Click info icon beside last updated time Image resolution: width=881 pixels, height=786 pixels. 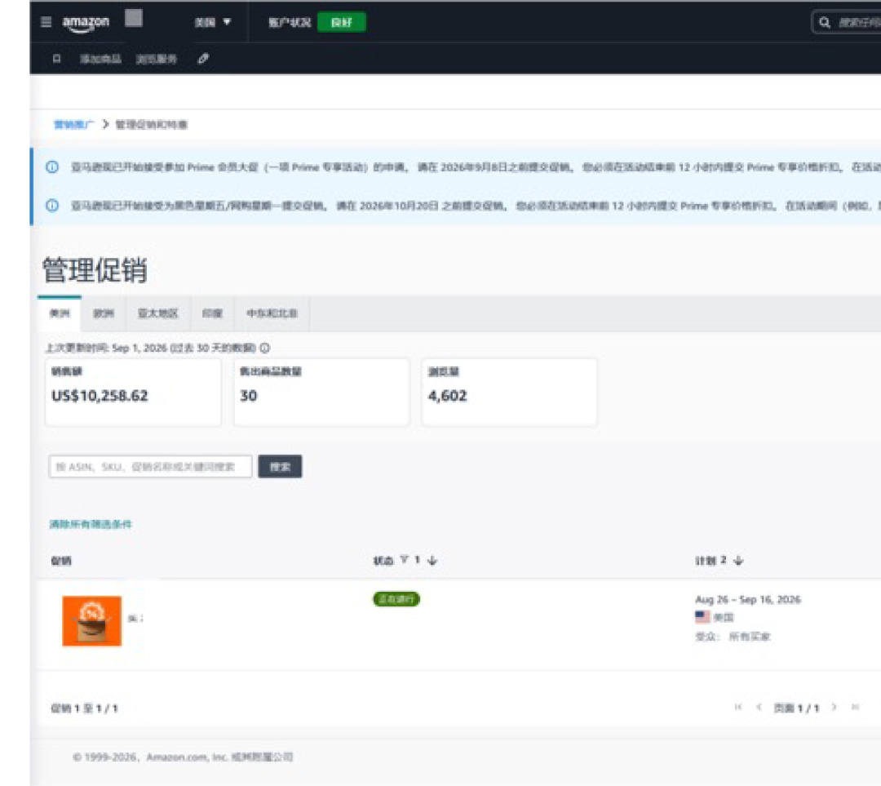click(x=264, y=348)
